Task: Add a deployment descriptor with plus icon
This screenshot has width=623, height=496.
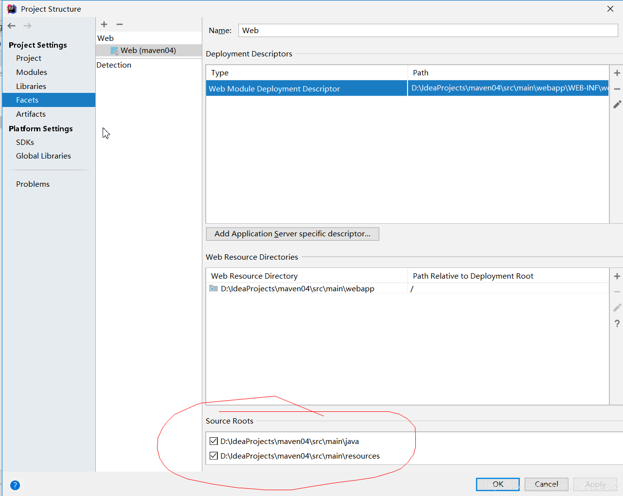Action: [617, 73]
